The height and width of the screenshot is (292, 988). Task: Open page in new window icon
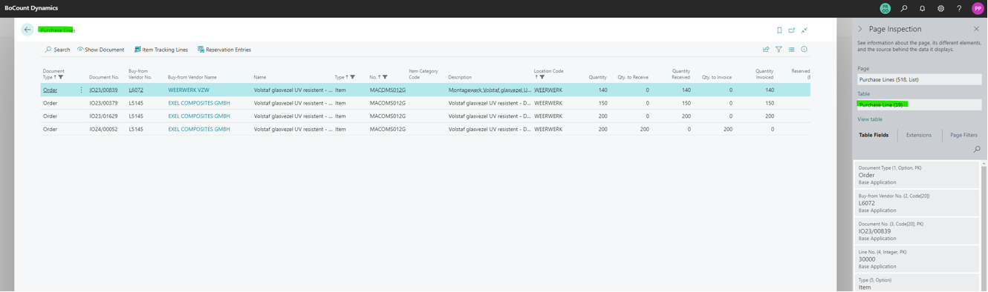coord(792,30)
